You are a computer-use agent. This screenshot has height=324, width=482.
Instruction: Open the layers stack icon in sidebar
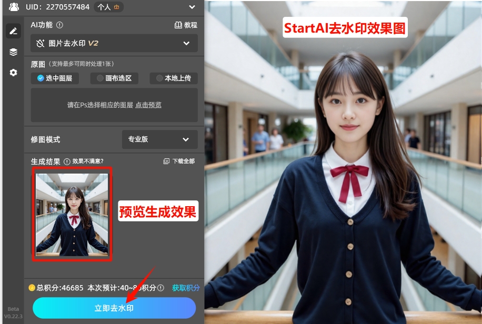13,52
